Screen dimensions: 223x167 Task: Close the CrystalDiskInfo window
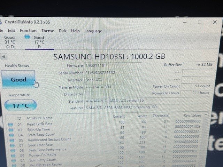point(215,22)
